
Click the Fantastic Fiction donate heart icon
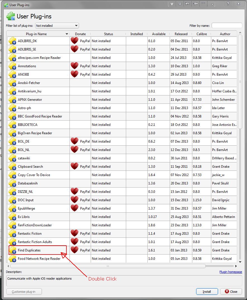pos(75,233)
